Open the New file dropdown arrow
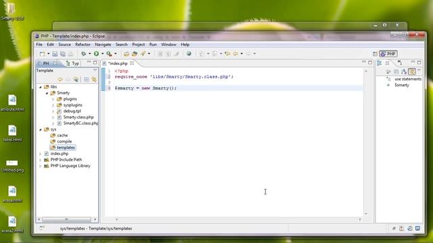Screen dimensions: 433x243 pos(48,54)
